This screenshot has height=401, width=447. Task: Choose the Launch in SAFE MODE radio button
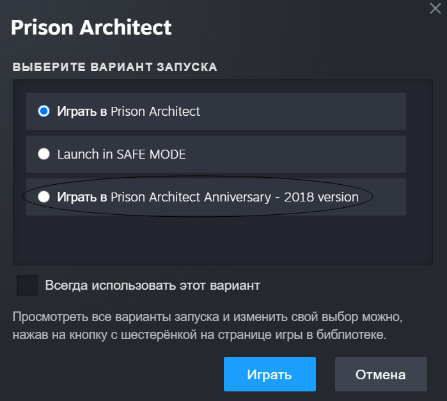click(43, 154)
